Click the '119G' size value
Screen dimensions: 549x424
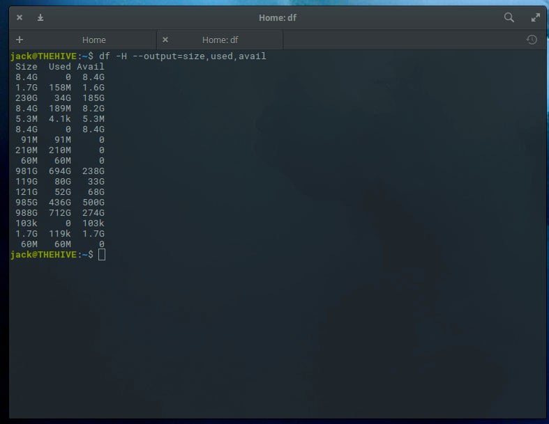coord(27,182)
